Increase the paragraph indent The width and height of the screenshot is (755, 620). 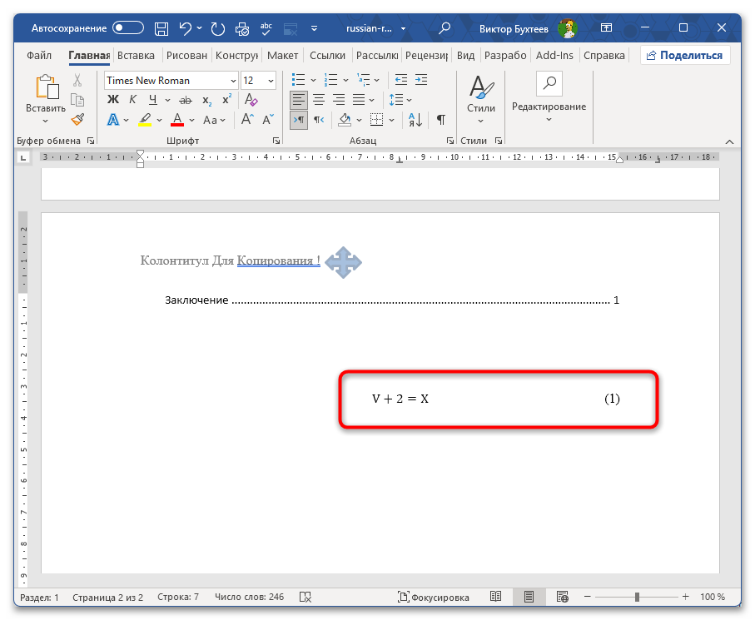[421, 80]
